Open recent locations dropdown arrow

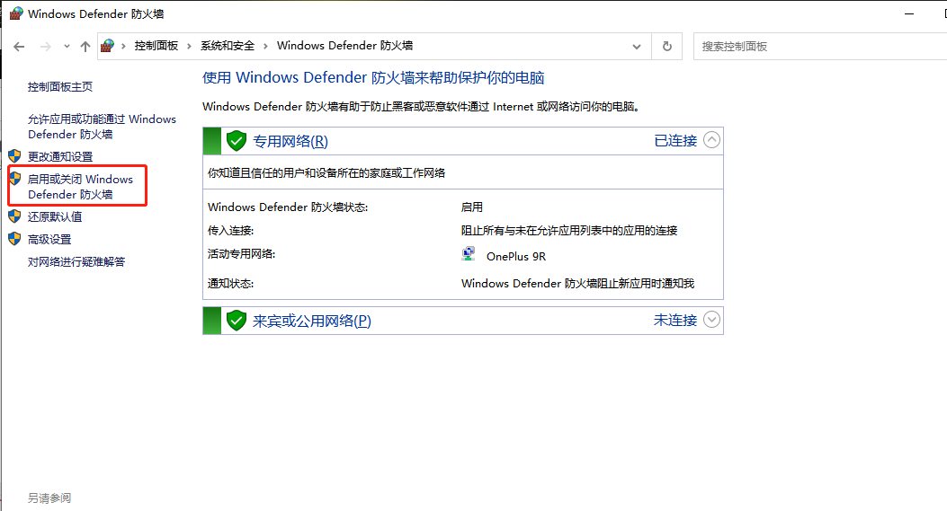click(67, 47)
